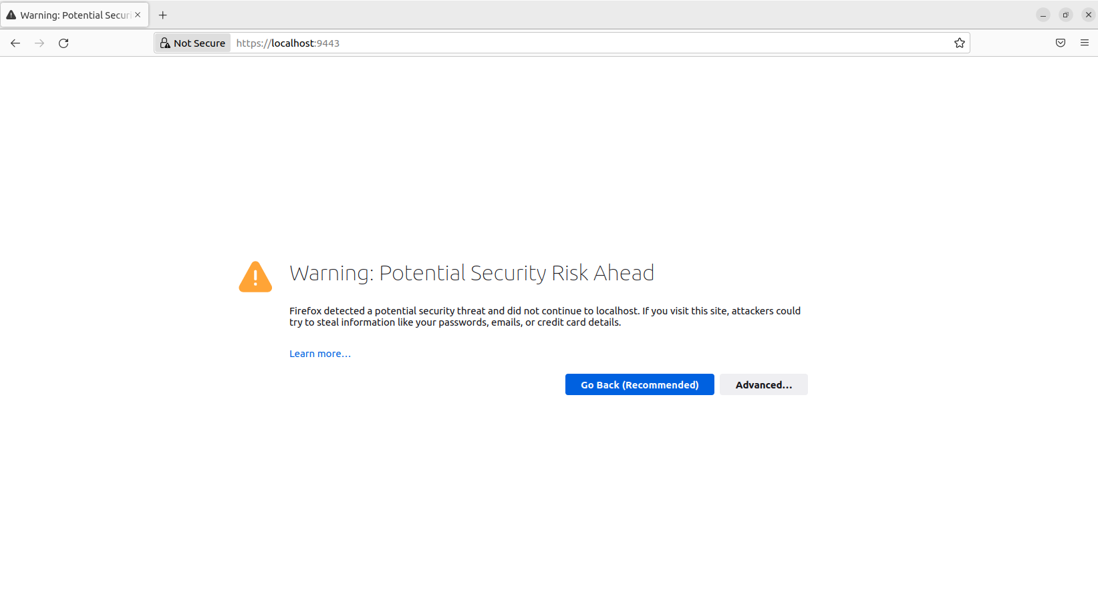Click Go Back (Recommended) button
The image size is (1098, 598).
[640, 384]
